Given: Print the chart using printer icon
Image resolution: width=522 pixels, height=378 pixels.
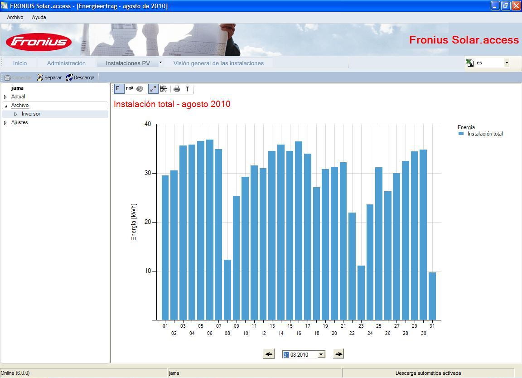Looking at the screenshot, I should (177, 89).
